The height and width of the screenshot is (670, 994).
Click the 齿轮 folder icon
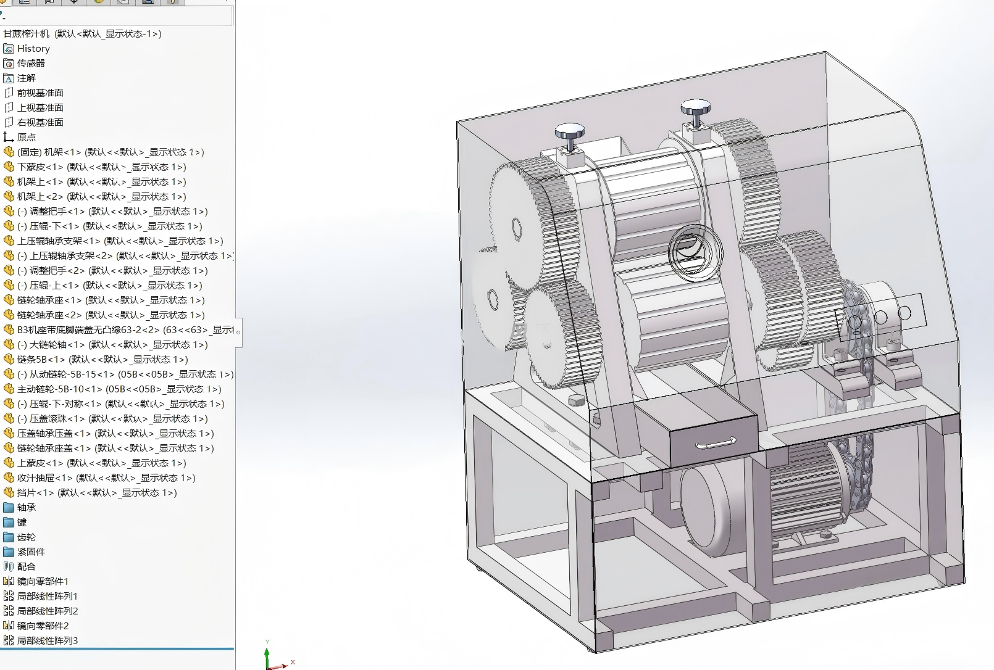pyautogui.click(x=9, y=537)
